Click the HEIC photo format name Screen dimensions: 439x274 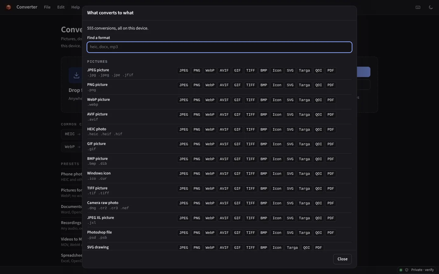pos(97,129)
